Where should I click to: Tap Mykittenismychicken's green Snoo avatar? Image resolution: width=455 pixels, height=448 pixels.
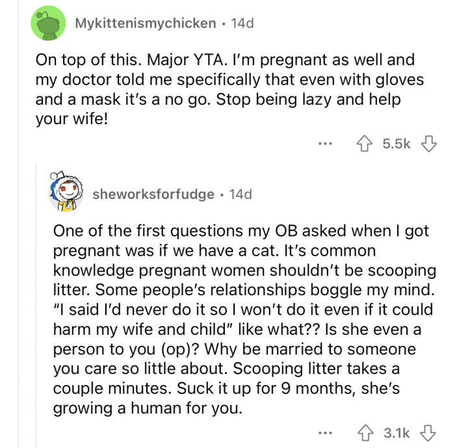click(x=48, y=23)
